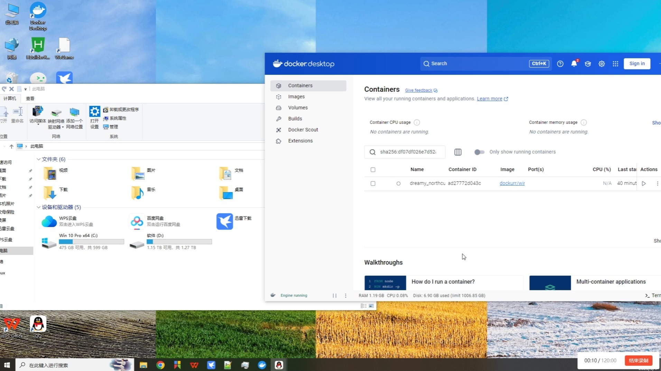Select Containers in the Docker sidebar
The image size is (661, 371).
[x=308, y=86]
